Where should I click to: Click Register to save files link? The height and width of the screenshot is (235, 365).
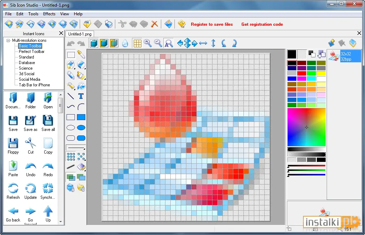212,24
